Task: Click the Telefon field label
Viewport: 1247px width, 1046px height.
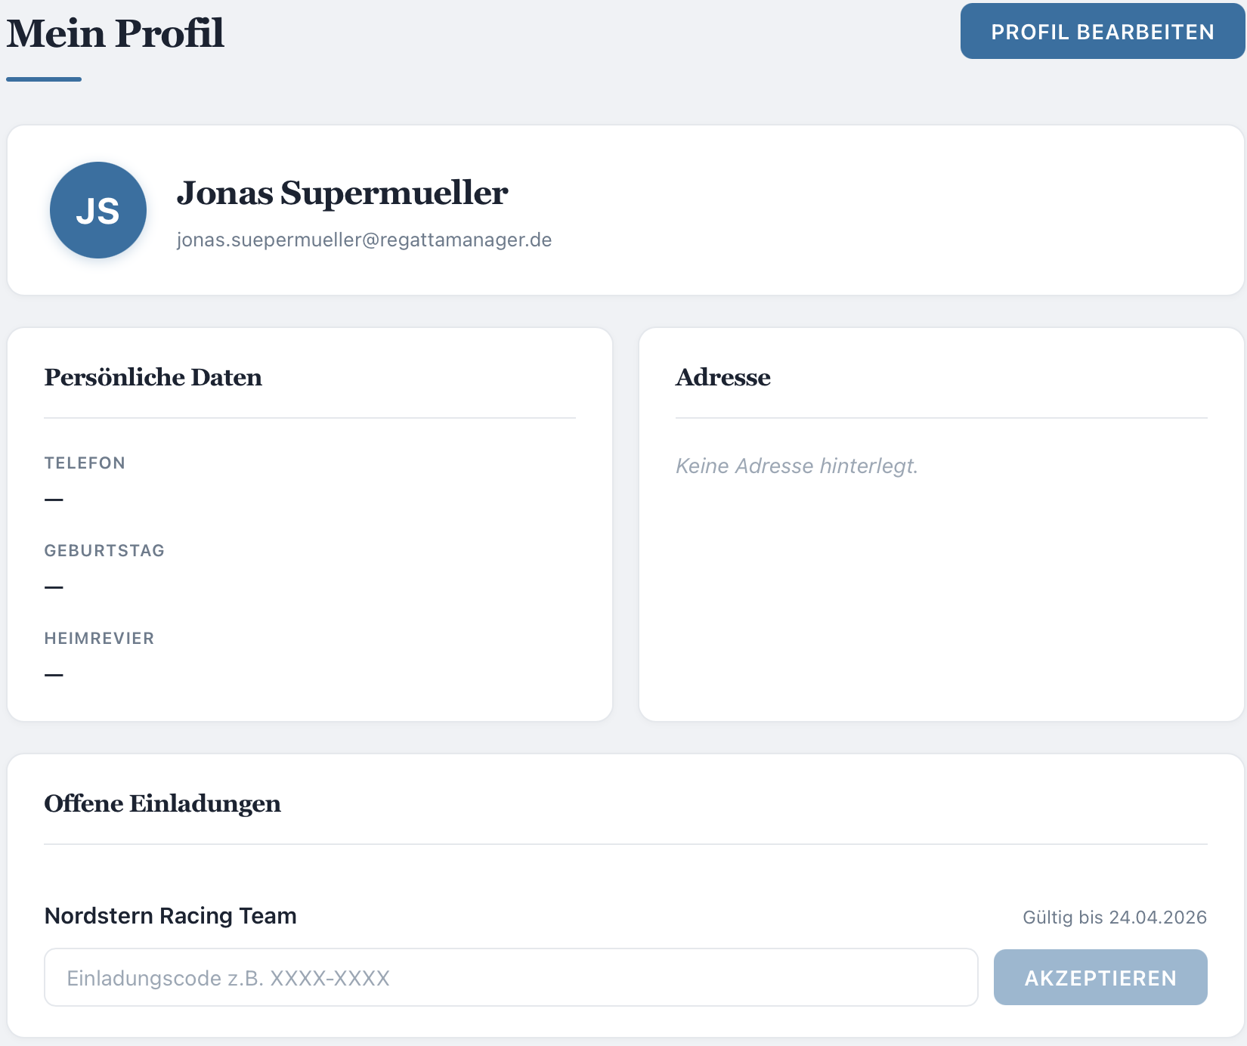Action: coord(85,463)
